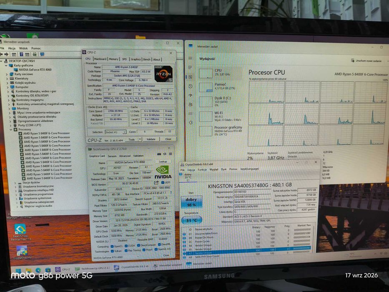This screenshot has height=292, width=389.
Task: Open CrystalDiskInfo desktop shortcut icon
Action: click(x=23, y=252)
